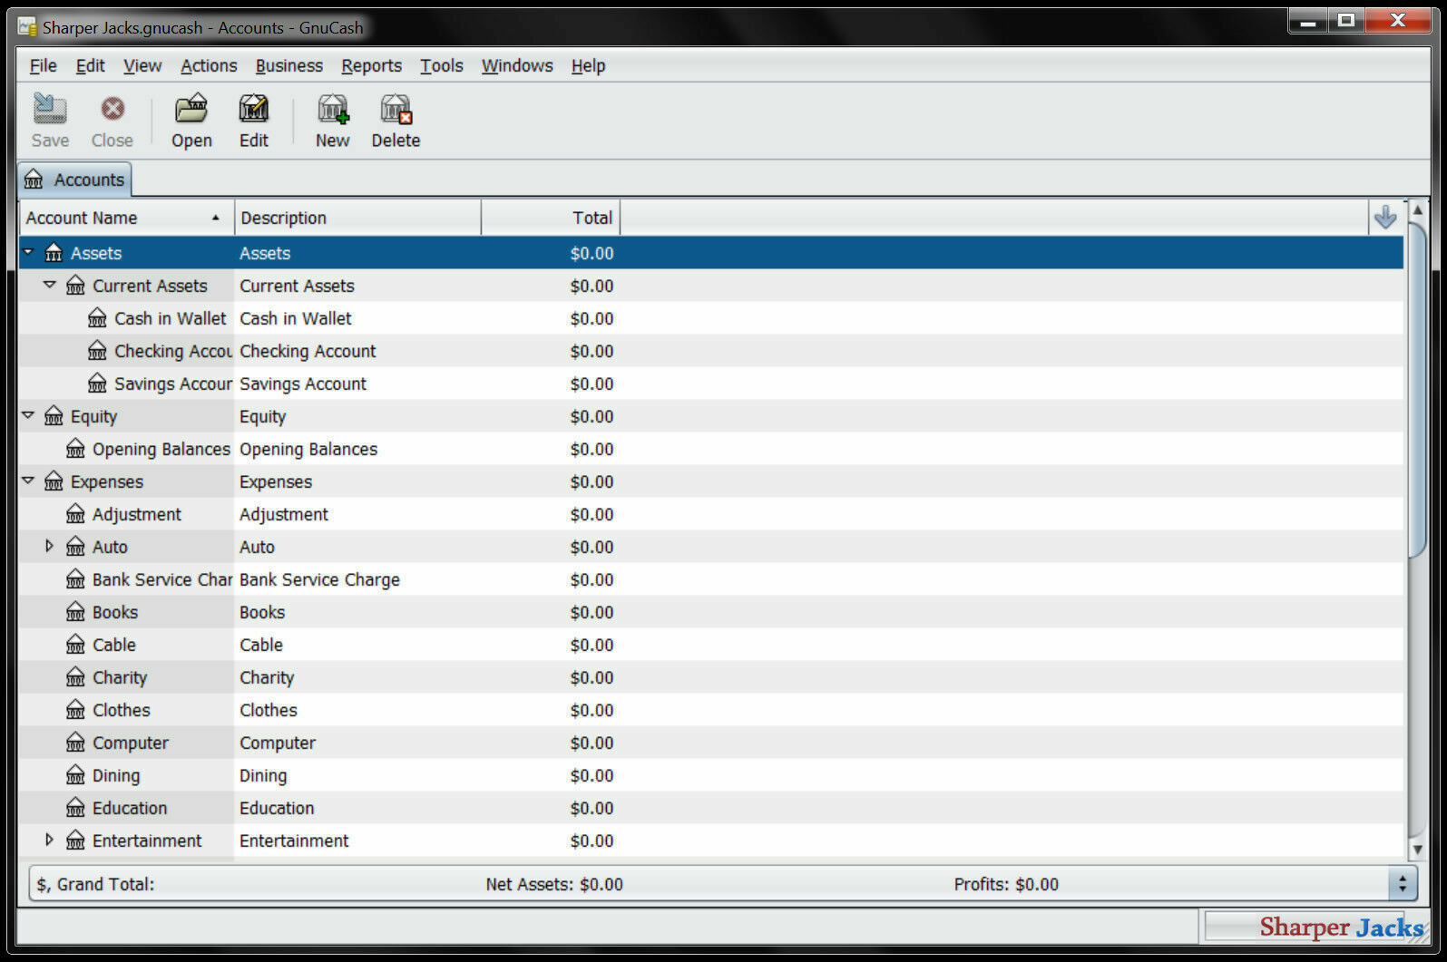Open the Actions menu
The image size is (1447, 962).
click(209, 65)
